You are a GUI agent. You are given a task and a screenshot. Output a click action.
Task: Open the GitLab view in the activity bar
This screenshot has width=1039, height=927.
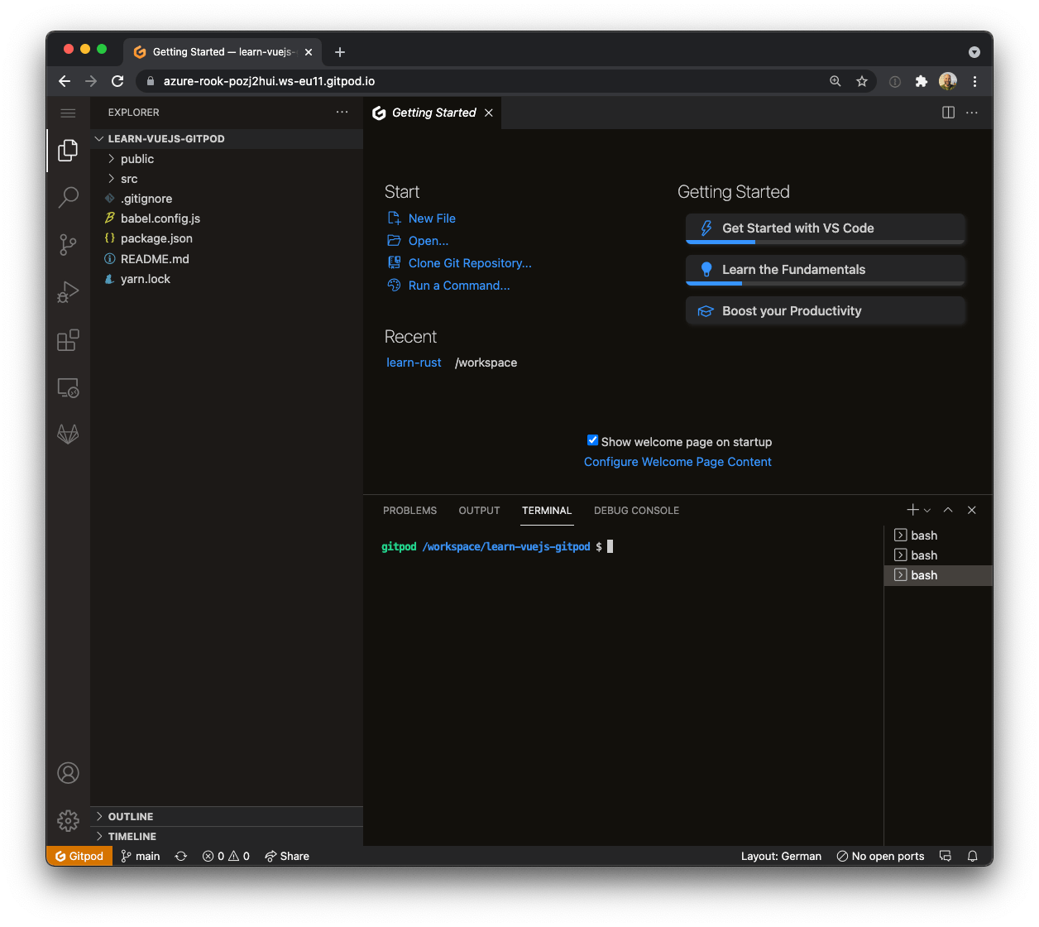pyautogui.click(x=68, y=433)
